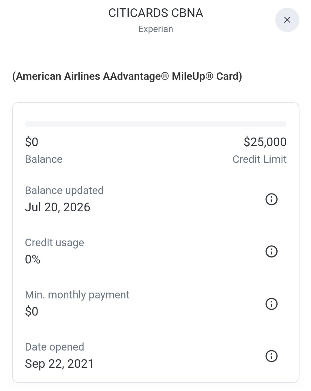Tap the Credit usage label text
The height and width of the screenshot is (391, 311).
[55, 243]
